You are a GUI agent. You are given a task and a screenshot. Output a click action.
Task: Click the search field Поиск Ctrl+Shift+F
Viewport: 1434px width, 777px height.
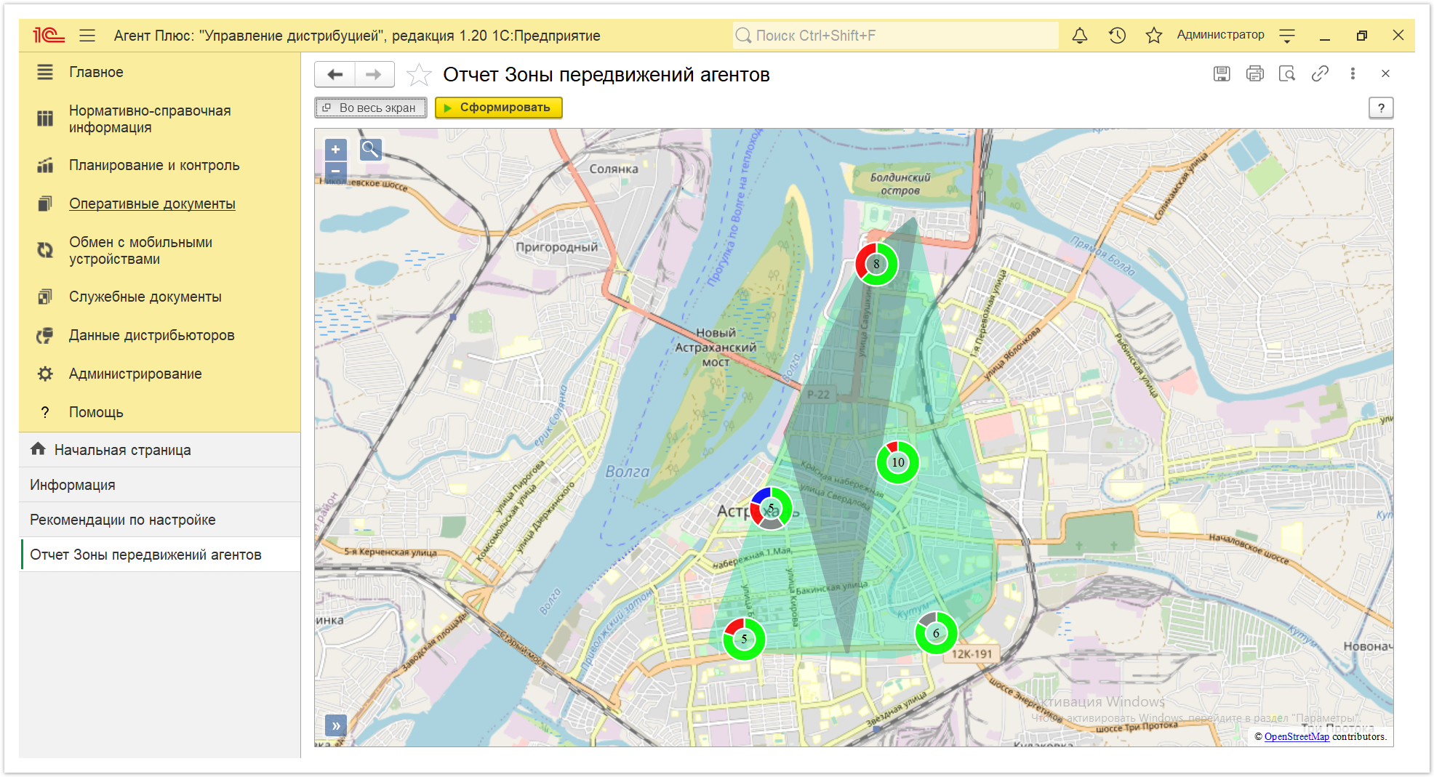pos(896,35)
